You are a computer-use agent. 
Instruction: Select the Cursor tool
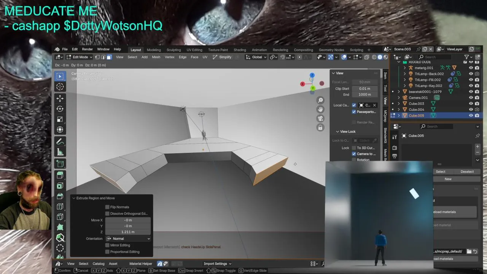coord(60,87)
